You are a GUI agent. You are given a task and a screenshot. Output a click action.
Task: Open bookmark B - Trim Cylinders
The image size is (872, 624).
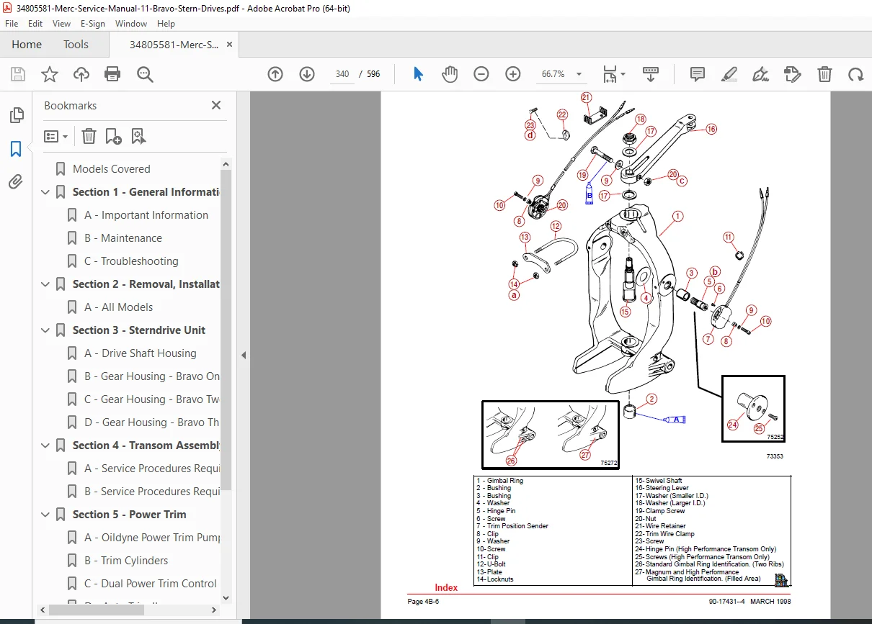[126, 561]
